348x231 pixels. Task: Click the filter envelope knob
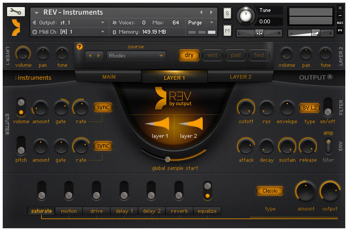tap(287, 108)
